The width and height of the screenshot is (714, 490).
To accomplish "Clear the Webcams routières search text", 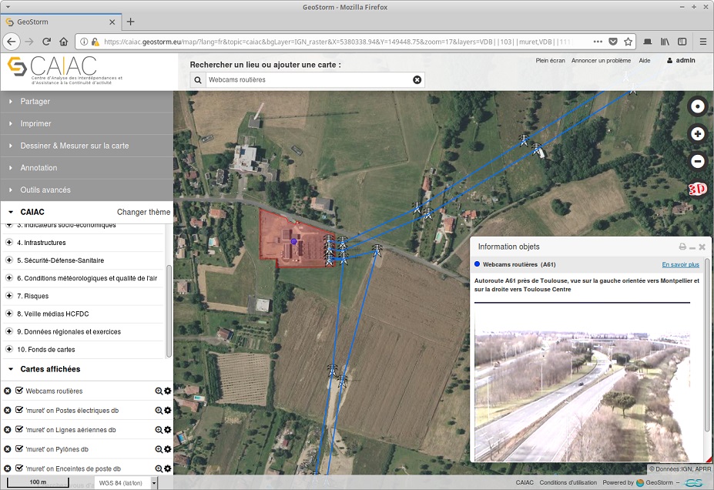I will (x=417, y=79).
